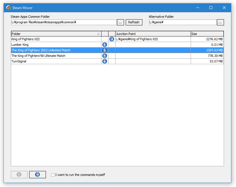Viewport: 236px width, 187px height.
Task: Click left arrow icon in KOF 2002 Unlimited Match row
Action: coord(105,50)
